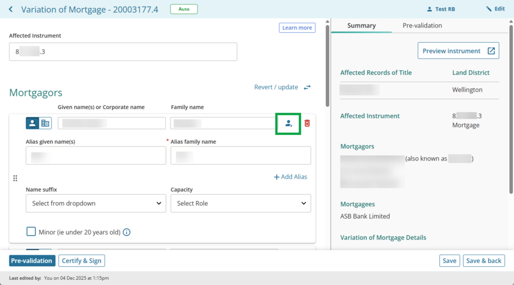
Task: Click Certify & Sign
Action: tap(82, 260)
